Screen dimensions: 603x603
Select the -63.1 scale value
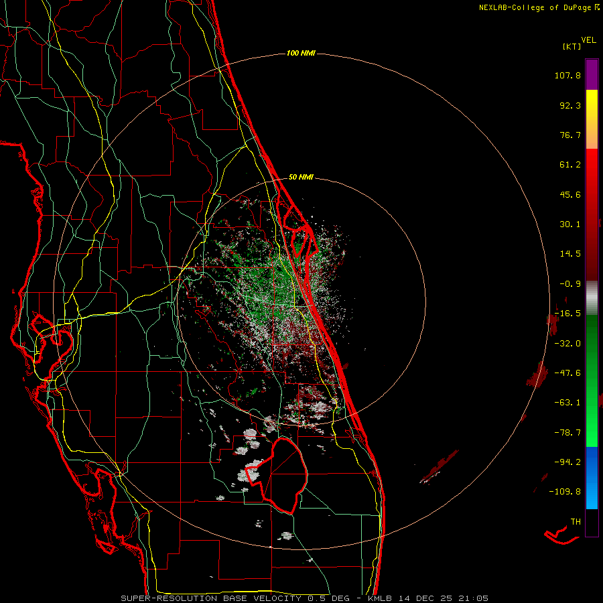tap(567, 403)
